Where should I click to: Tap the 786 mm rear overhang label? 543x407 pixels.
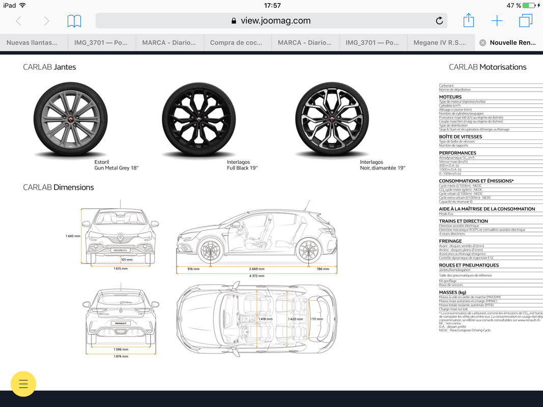click(x=323, y=269)
